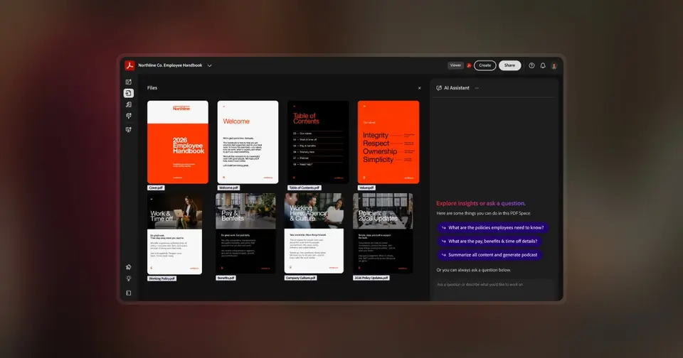Open the first sidebar icon above Files

[x=129, y=82]
